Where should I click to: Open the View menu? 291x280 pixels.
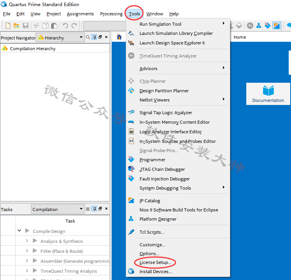tap(36, 14)
